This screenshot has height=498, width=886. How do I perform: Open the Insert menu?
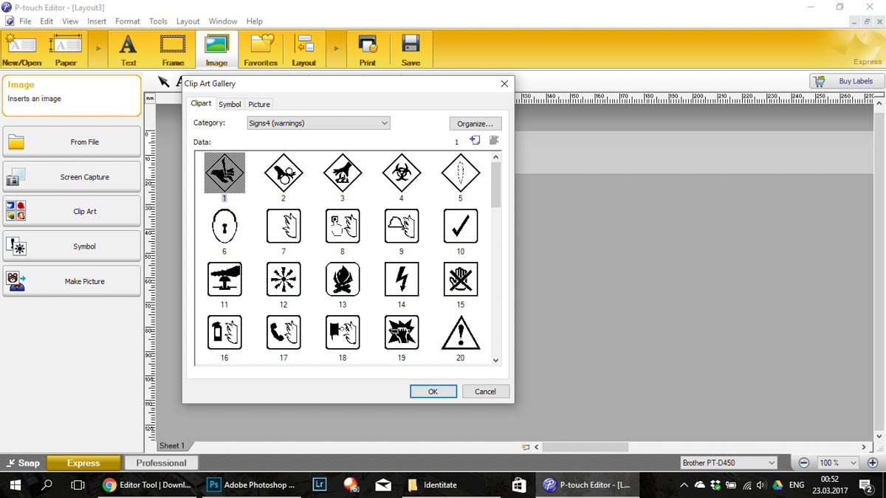[x=97, y=21]
